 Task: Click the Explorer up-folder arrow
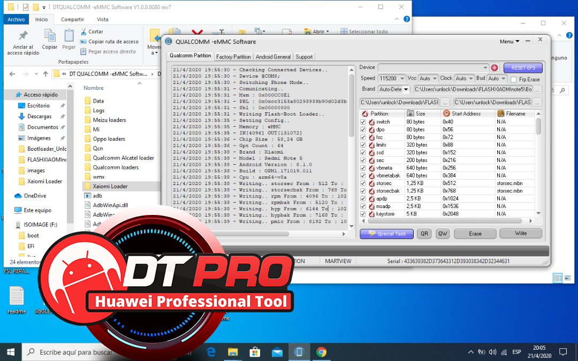coord(45,74)
